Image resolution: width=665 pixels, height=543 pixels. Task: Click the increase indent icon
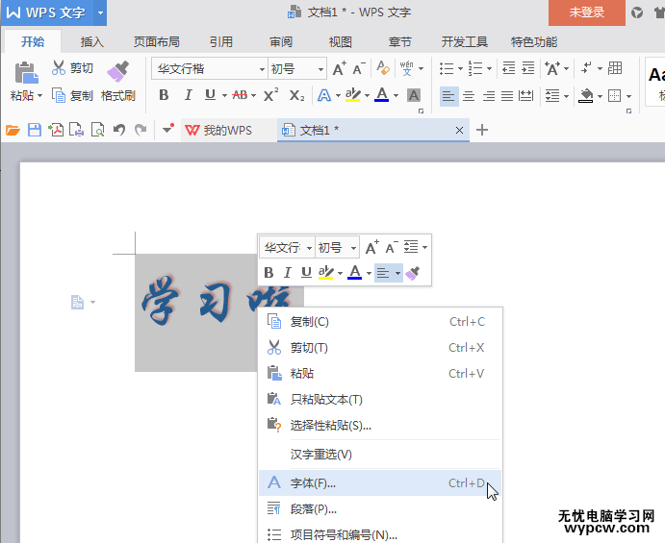(x=528, y=68)
